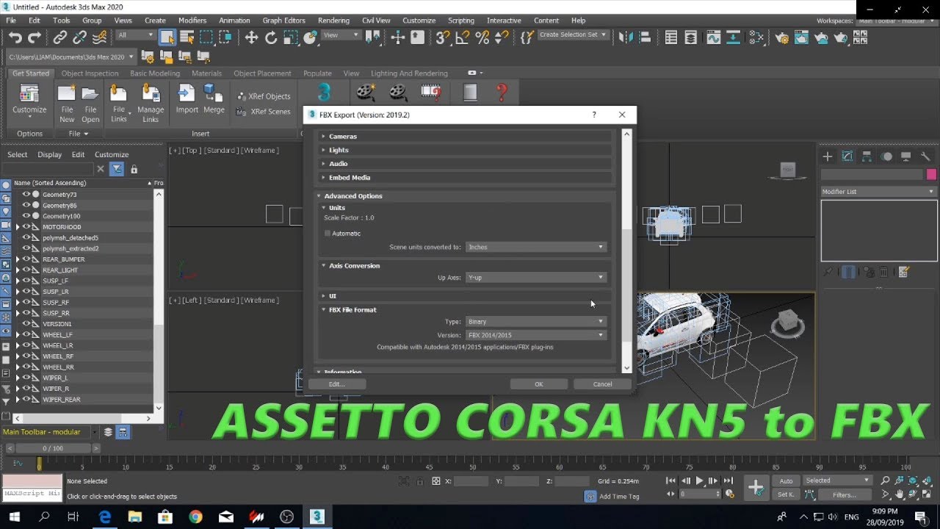
Task: Switch to Lighting And Rendering tab
Action: point(409,73)
